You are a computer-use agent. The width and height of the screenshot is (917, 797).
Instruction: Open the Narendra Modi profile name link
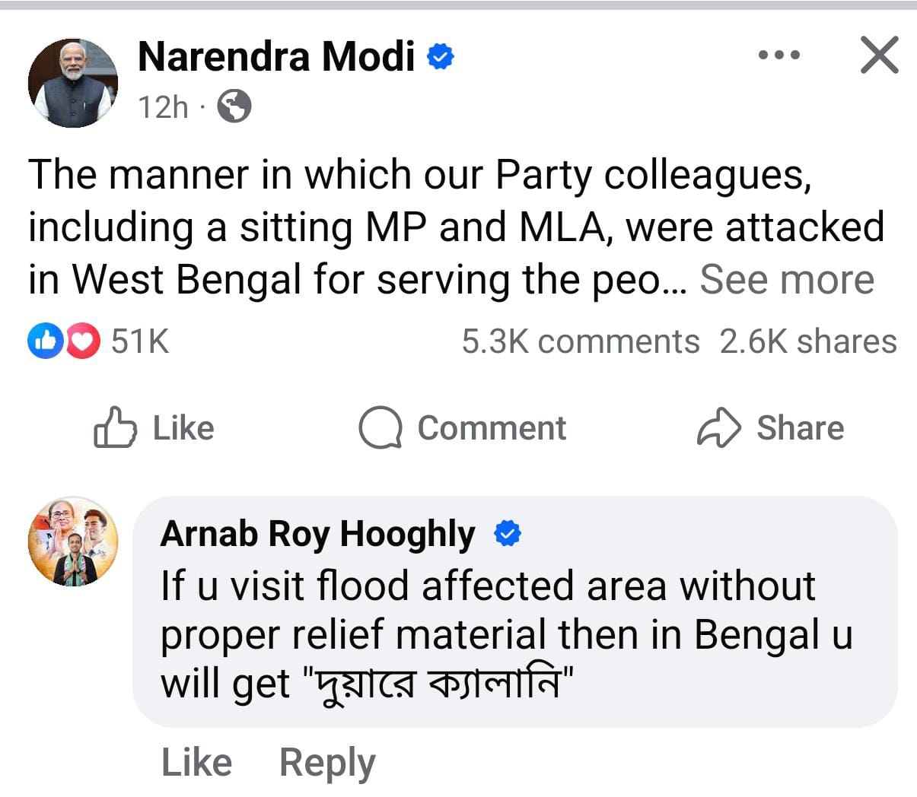click(276, 56)
